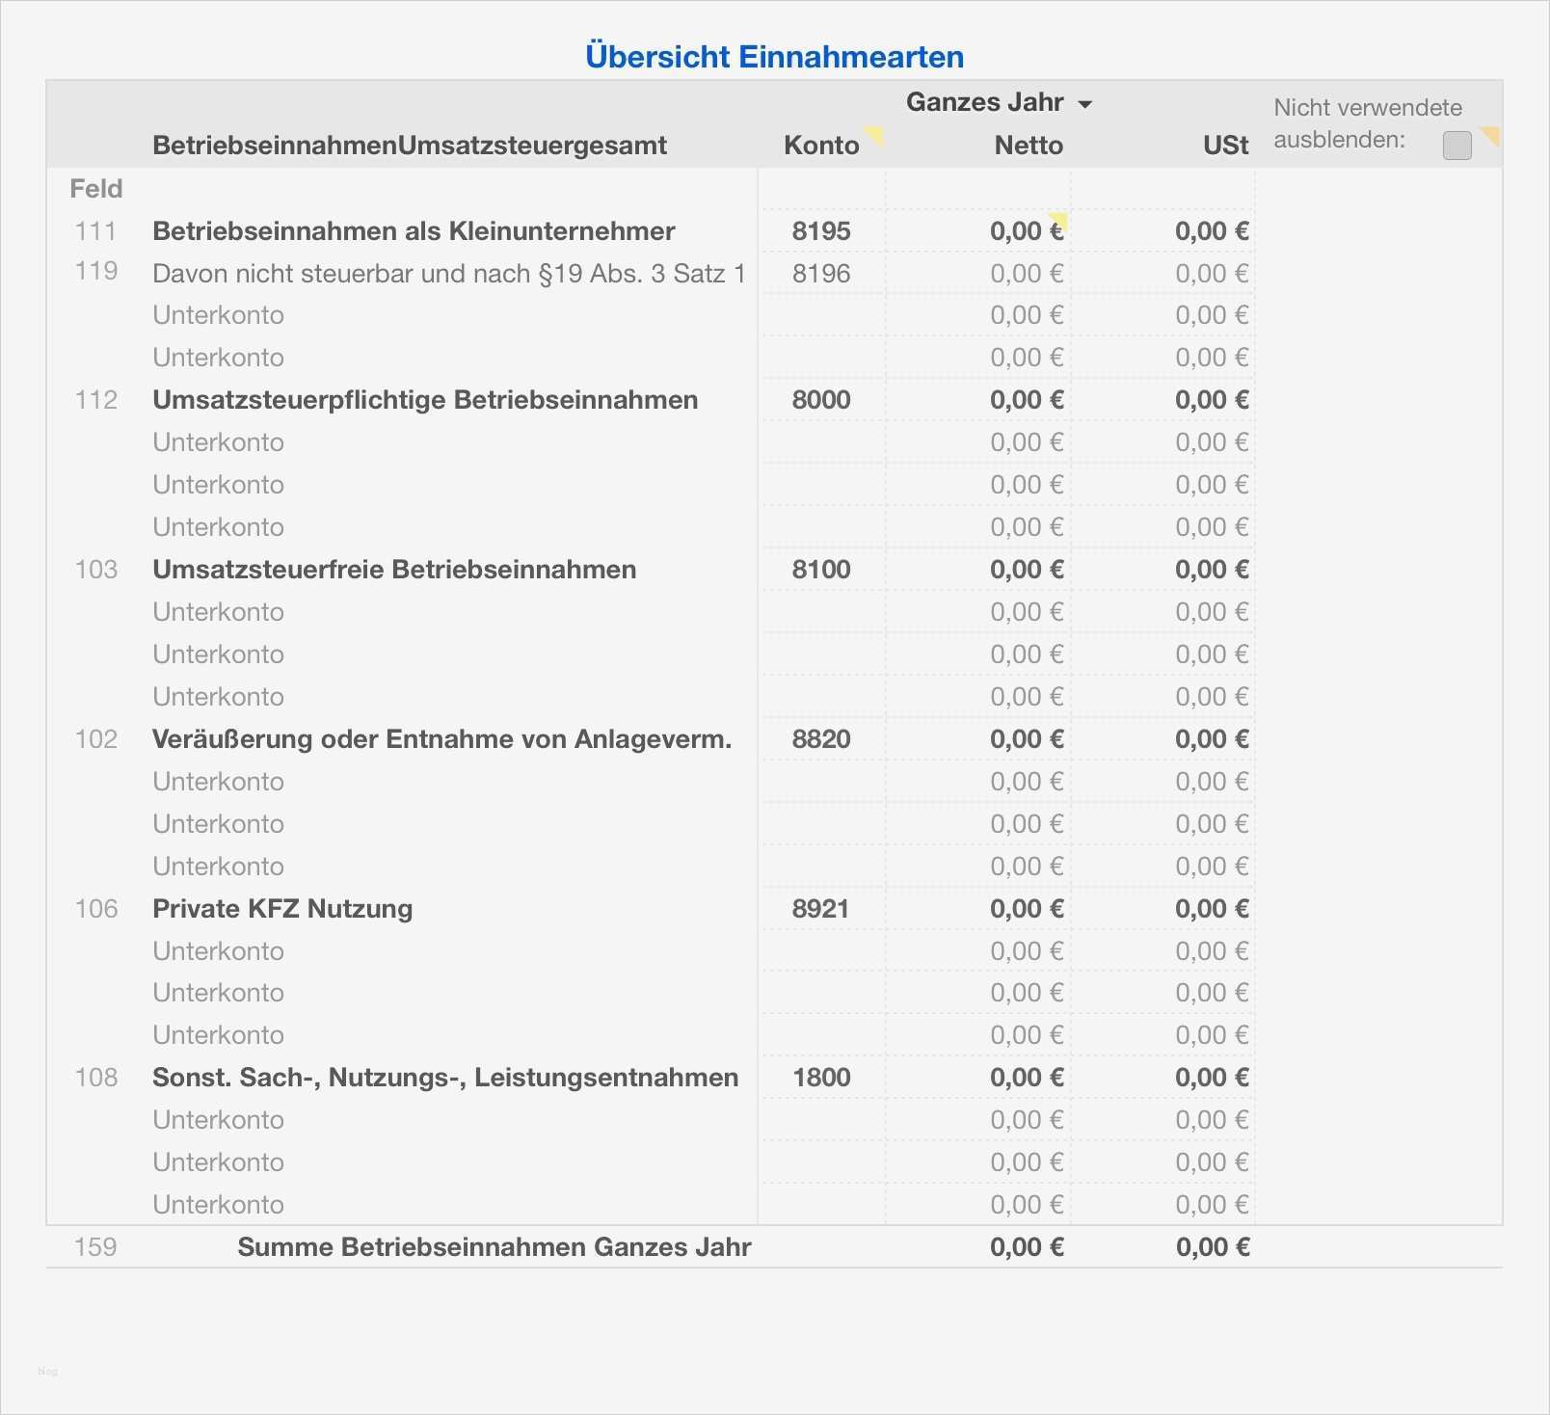This screenshot has width=1550, height=1415.
Task: Click the "Feld" column header
Action: click(94, 189)
